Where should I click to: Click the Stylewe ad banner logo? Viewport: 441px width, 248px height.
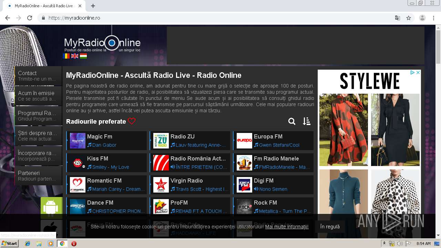(x=370, y=82)
